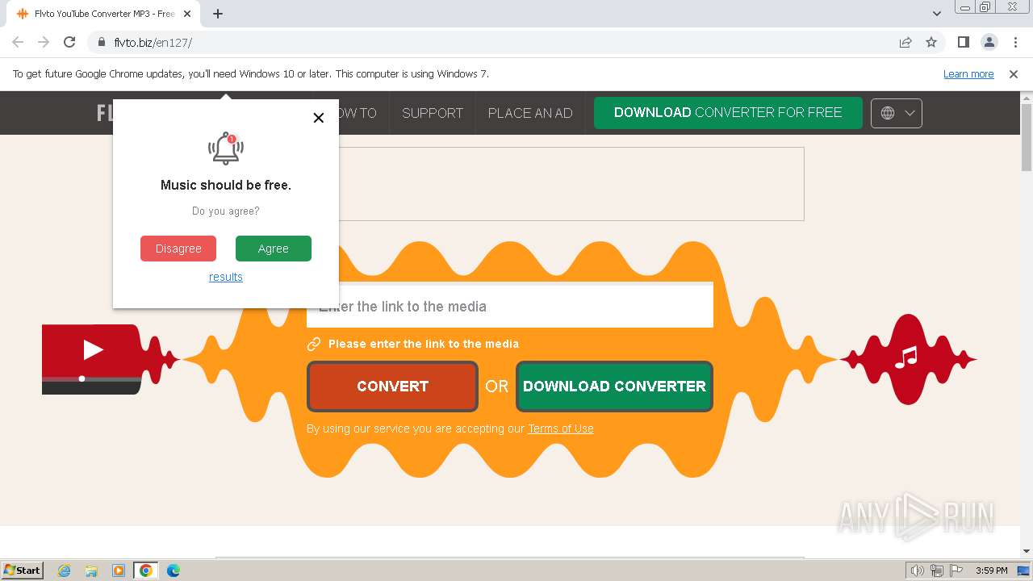
Task: Click the red music note graphic
Action: click(907, 357)
